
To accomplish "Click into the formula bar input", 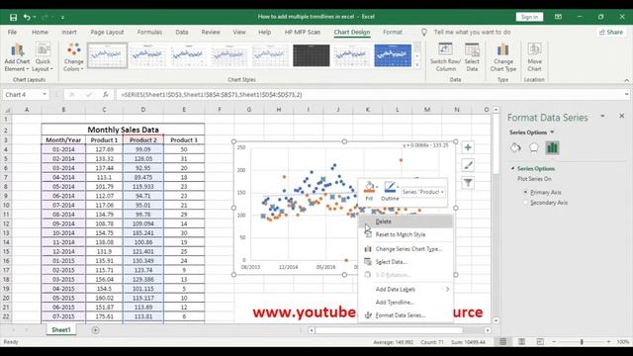I will [x=369, y=95].
